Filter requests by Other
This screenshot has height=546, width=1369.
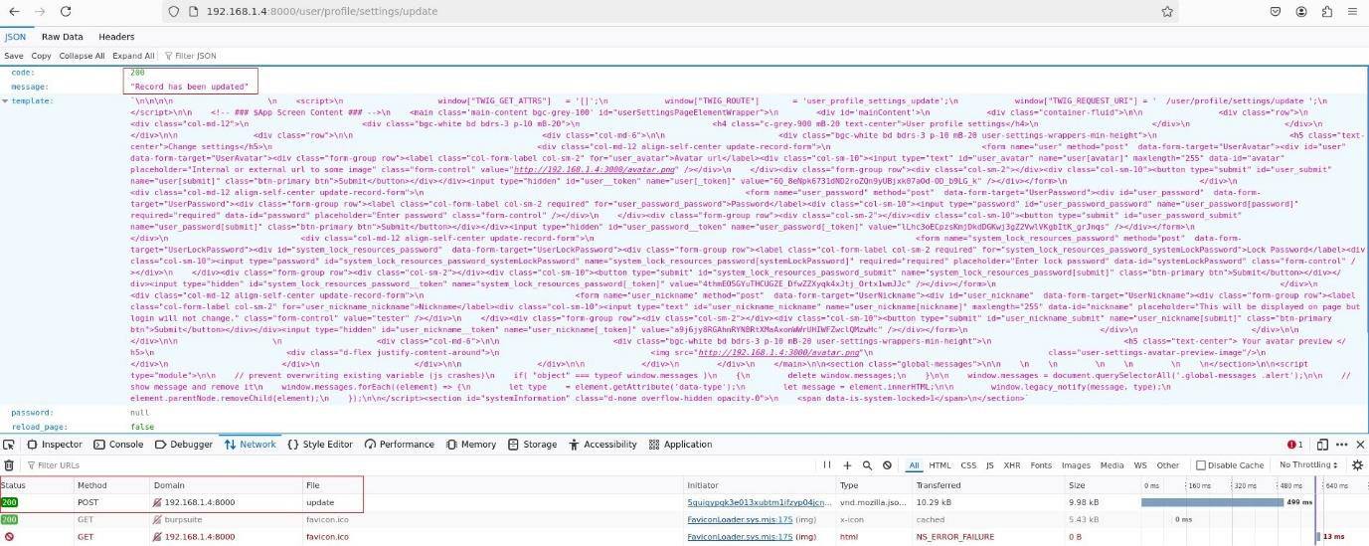coord(1168,465)
